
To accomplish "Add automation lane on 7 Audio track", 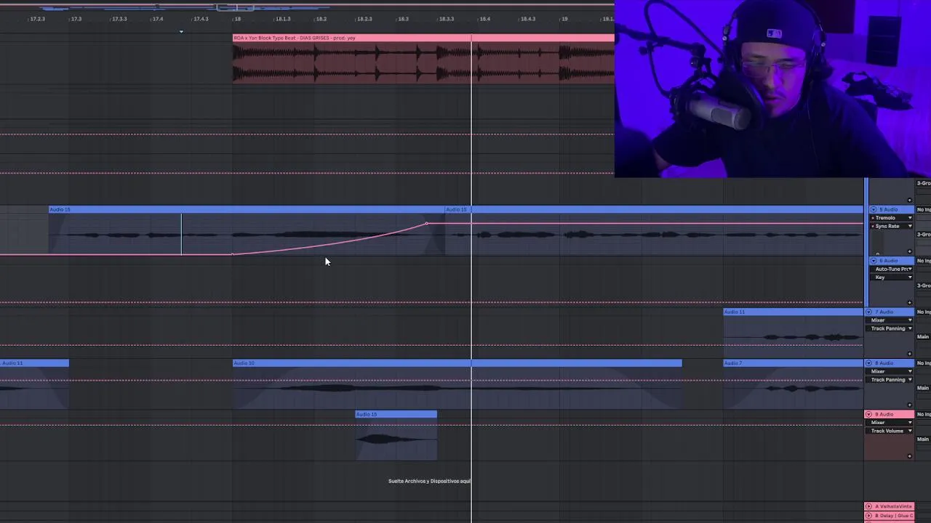I will pos(909,354).
